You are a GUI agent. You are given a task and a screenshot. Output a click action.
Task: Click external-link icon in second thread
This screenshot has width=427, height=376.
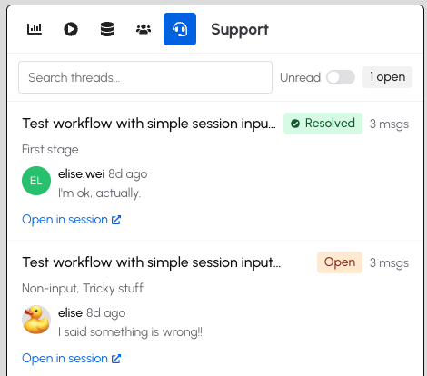click(116, 359)
